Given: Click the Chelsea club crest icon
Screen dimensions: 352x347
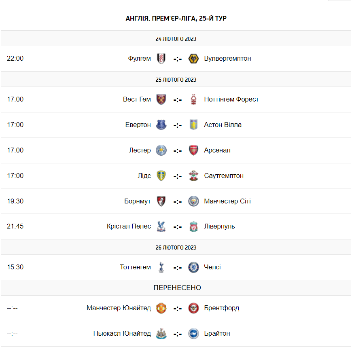Looking at the screenshot, I should point(193,267).
